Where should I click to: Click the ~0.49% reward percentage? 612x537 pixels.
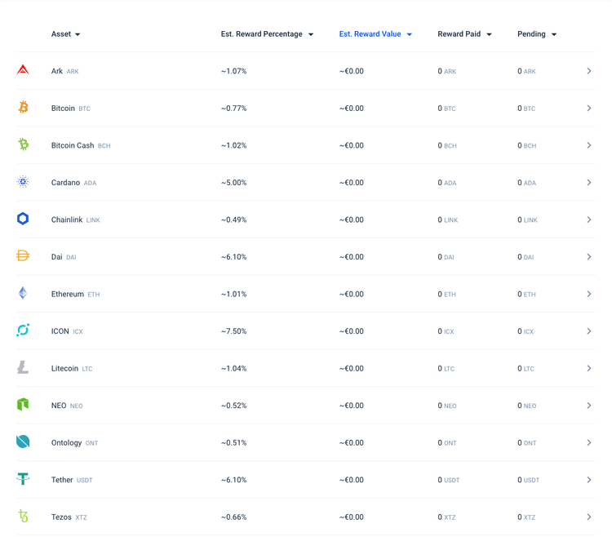(234, 220)
